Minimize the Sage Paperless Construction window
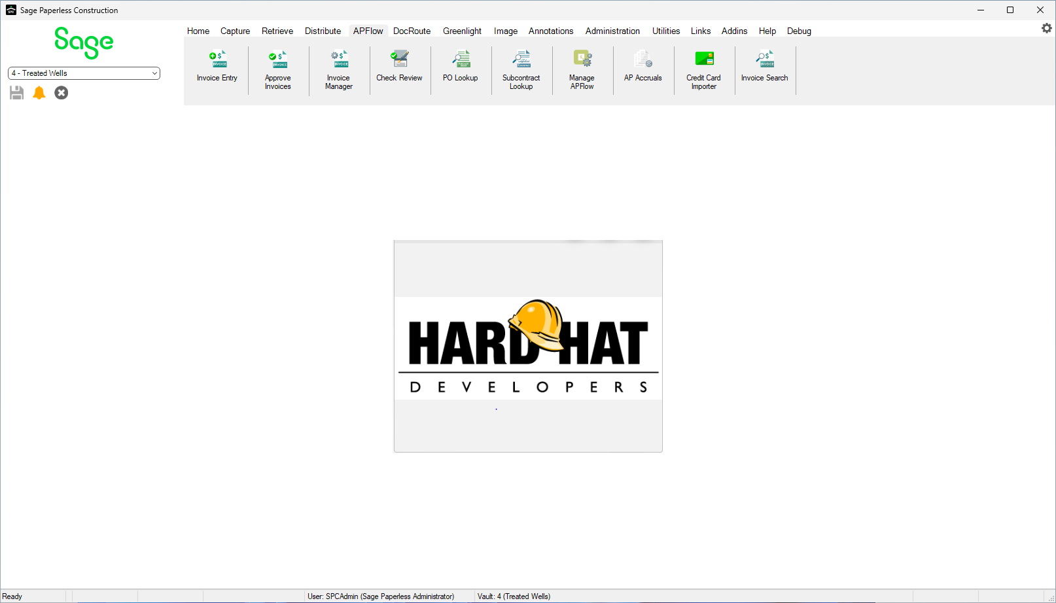The width and height of the screenshot is (1056, 603). point(981,10)
